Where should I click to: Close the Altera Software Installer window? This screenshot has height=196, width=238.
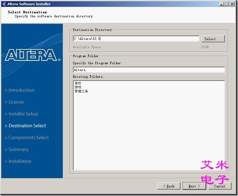[232, 4]
